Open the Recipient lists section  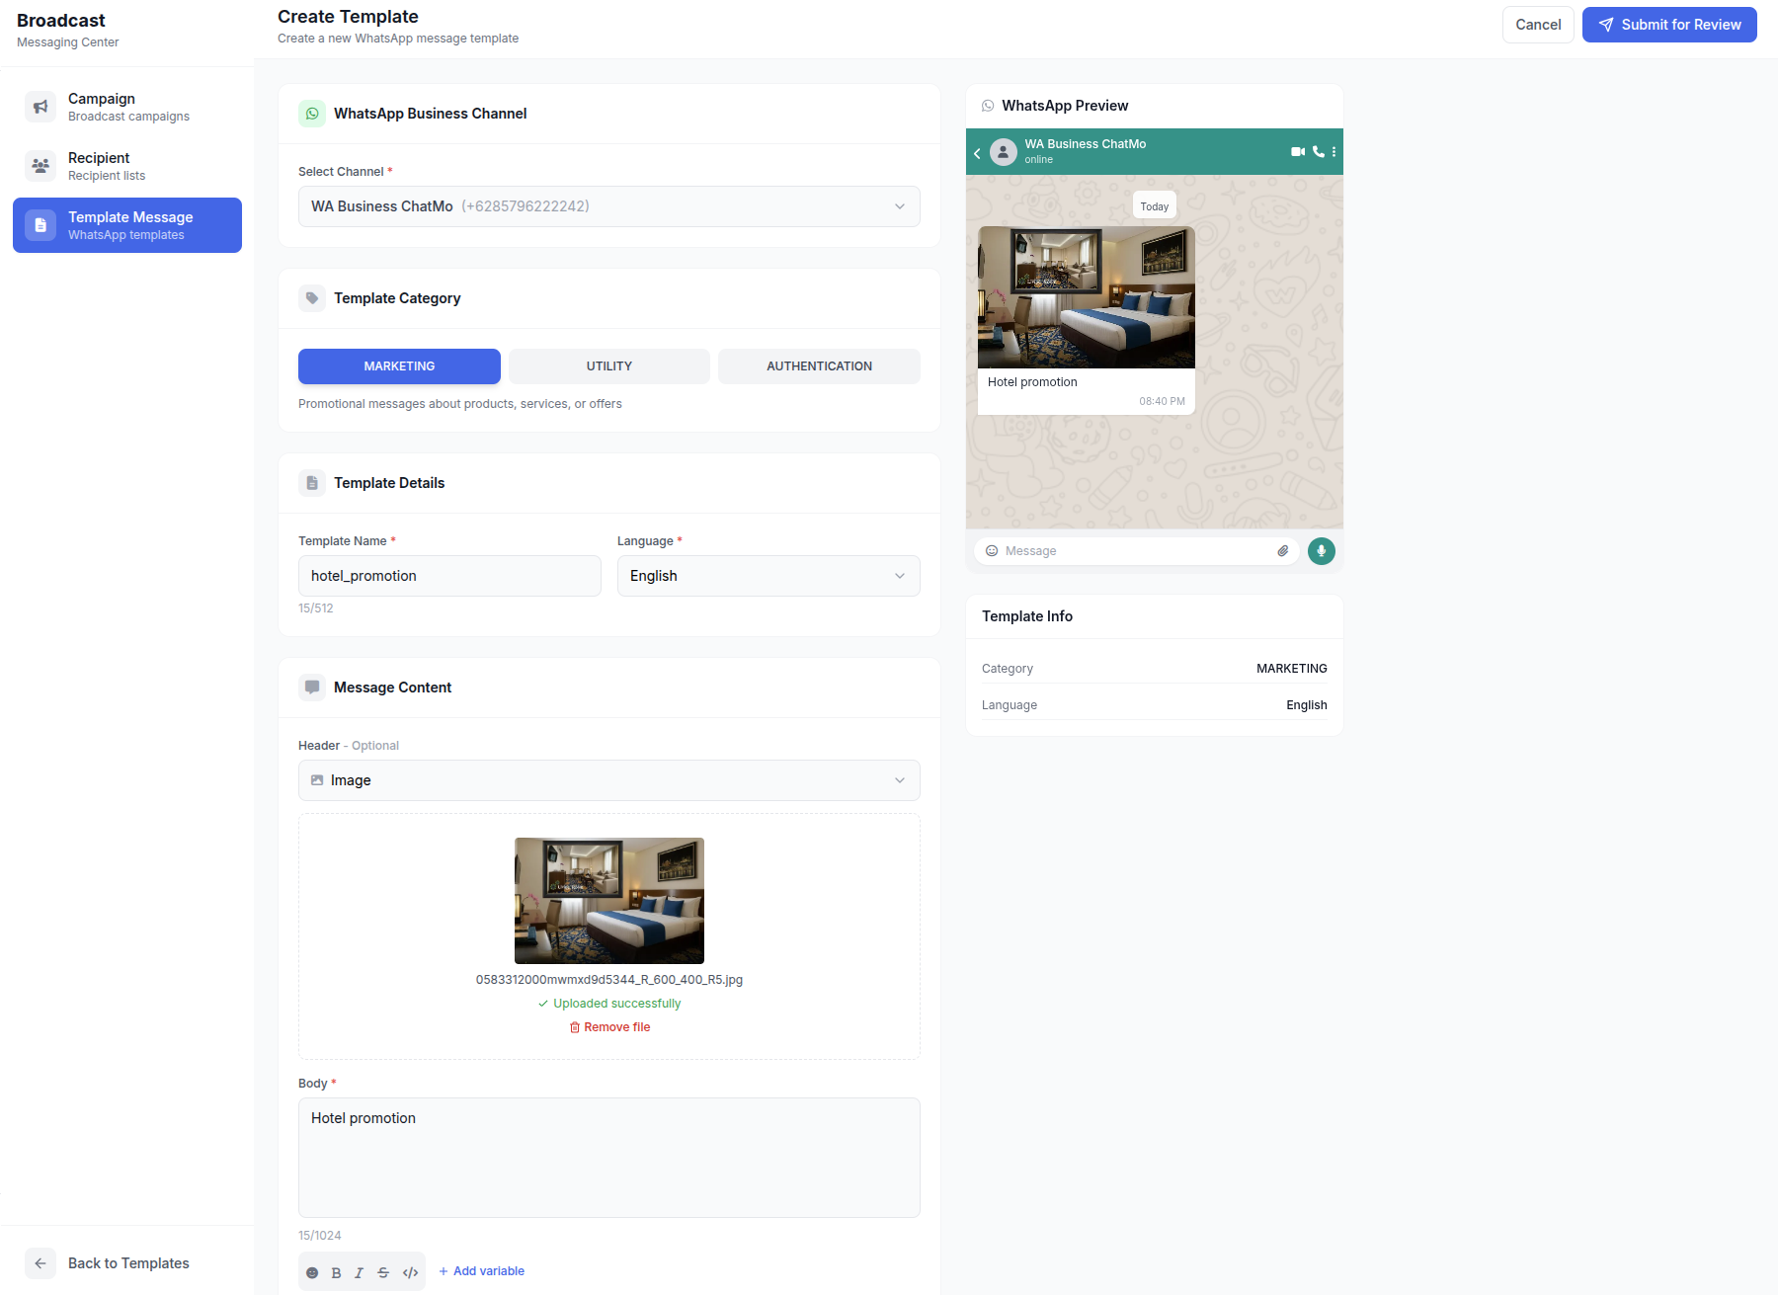pyautogui.click(x=127, y=166)
